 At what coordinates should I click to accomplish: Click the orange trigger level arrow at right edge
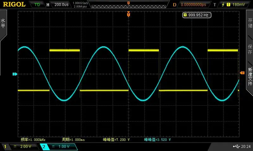click(x=242, y=73)
